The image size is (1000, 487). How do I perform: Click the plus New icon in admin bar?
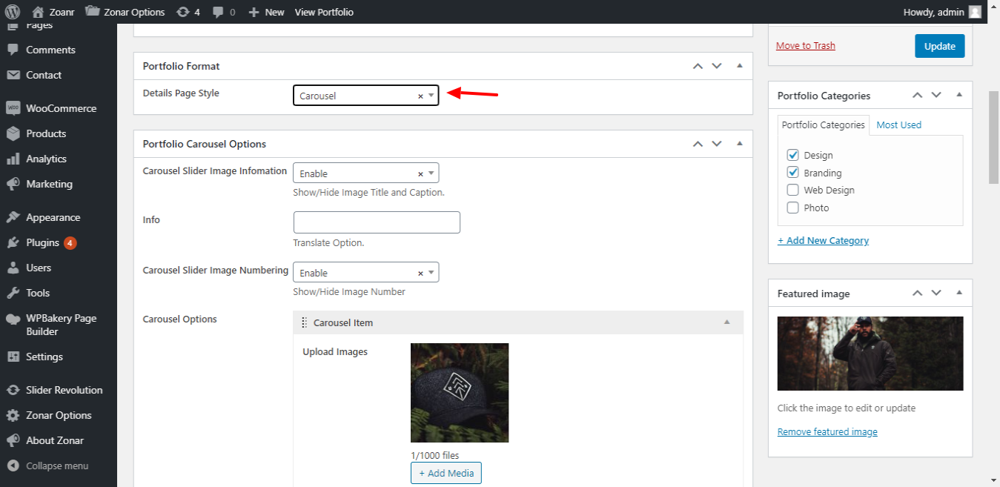point(254,12)
